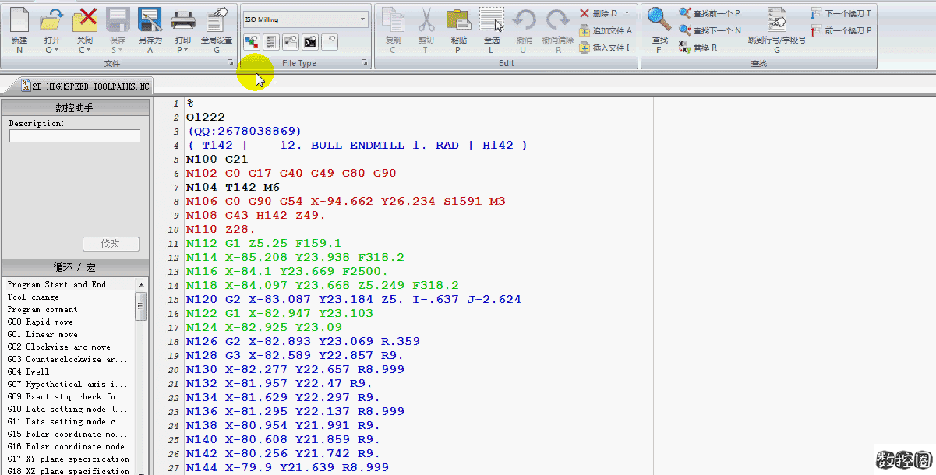
Task: Open the ISO Milling file type dropdown
Action: point(363,19)
